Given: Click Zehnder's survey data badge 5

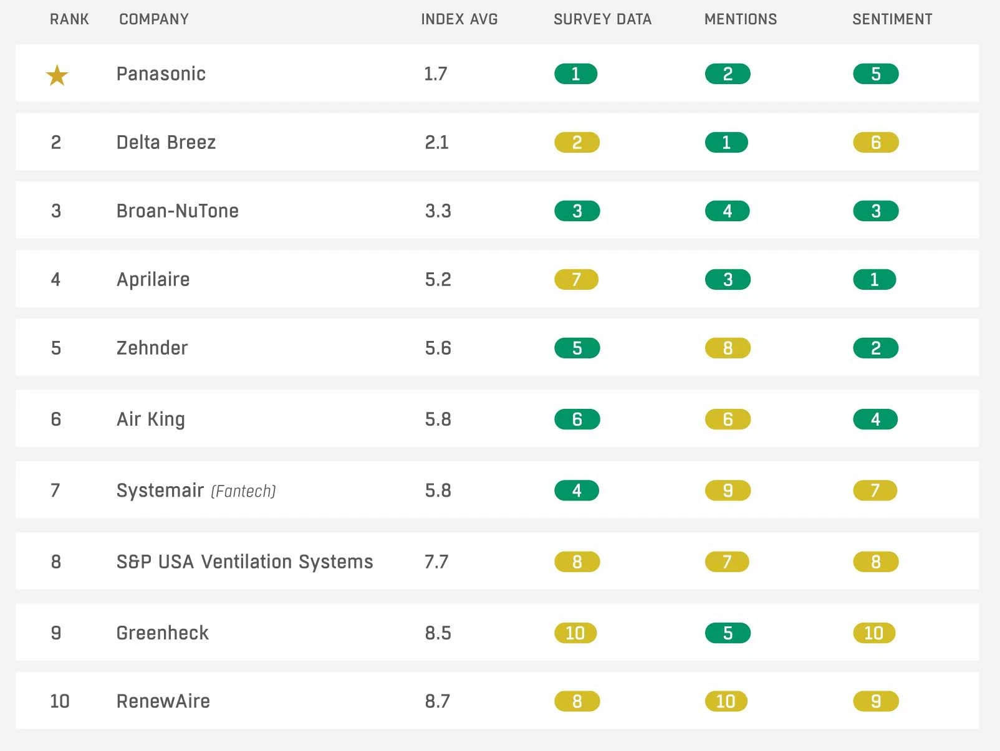Looking at the screenshot, I should coord(577,348).
